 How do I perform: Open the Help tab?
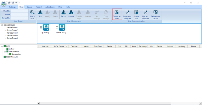[x=68, y=7]
